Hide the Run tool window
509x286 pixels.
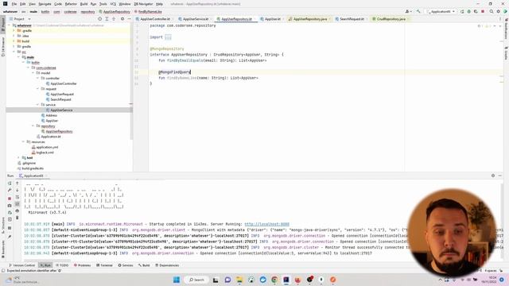500,176
